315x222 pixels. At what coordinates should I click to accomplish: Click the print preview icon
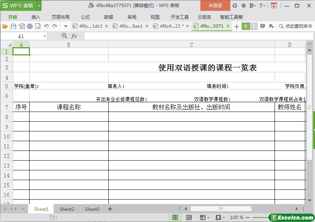coord(38,26)
